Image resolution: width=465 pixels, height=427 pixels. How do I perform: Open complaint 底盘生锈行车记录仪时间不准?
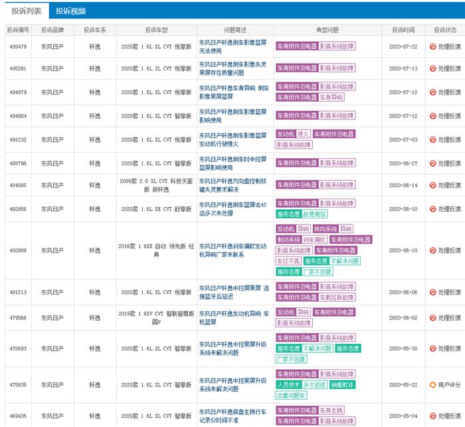pyautogui.click(x=232, y=416)
